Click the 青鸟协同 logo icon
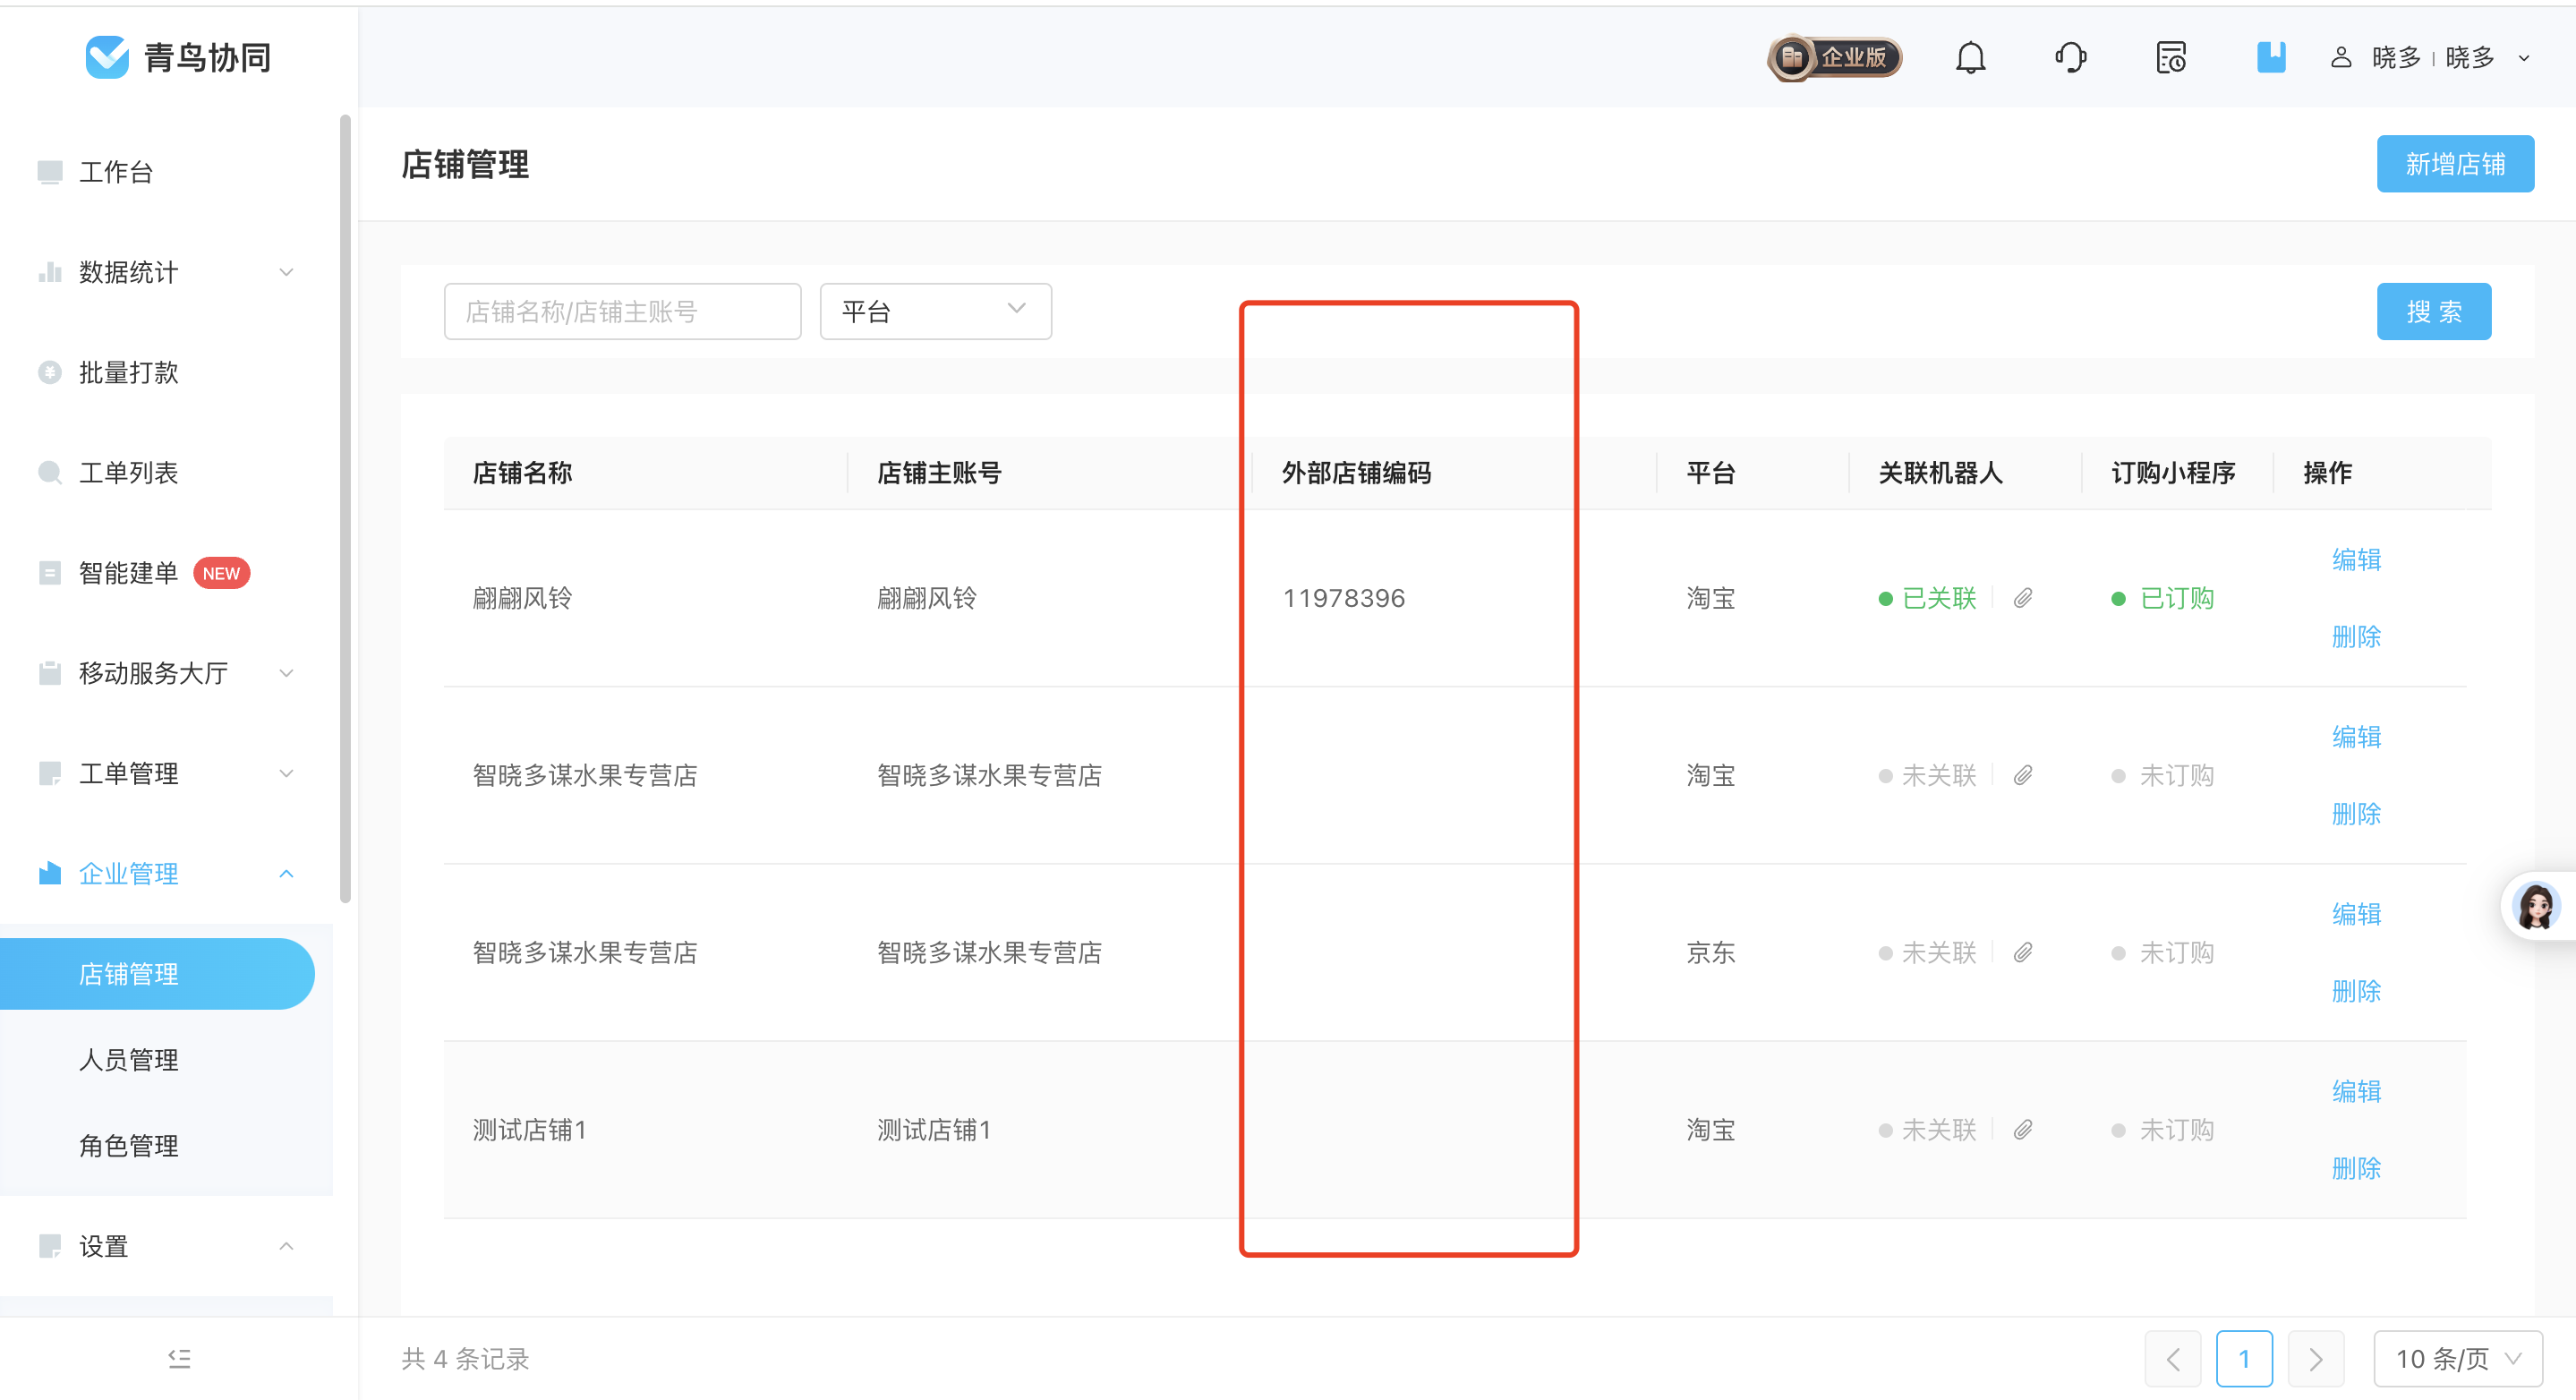Screen dimensions: 2576x1400 pyautogui.click(x=107, y=57)
